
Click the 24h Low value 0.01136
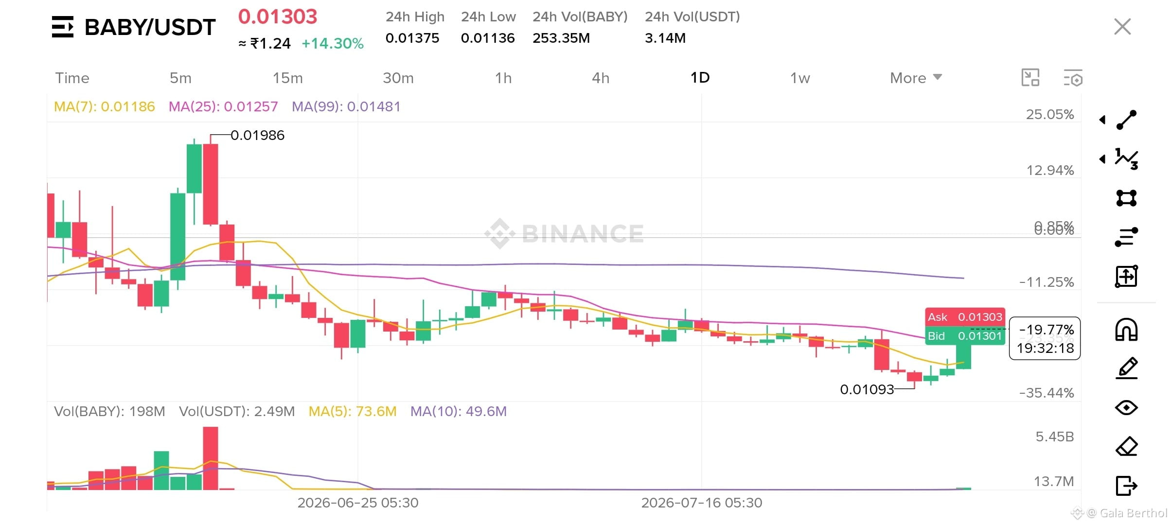pos(488,38)
